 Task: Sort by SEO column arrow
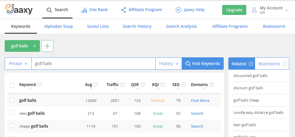pos(178,88)
